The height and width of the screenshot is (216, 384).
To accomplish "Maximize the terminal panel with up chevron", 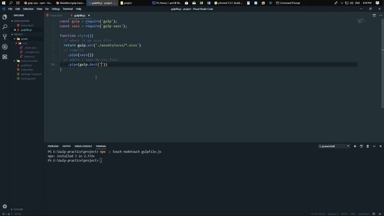I will (374, 146).
